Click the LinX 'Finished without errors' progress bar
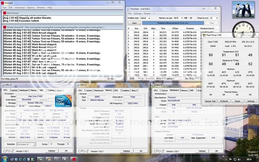This screenshot has width=259, height=162. pos(173,23)
